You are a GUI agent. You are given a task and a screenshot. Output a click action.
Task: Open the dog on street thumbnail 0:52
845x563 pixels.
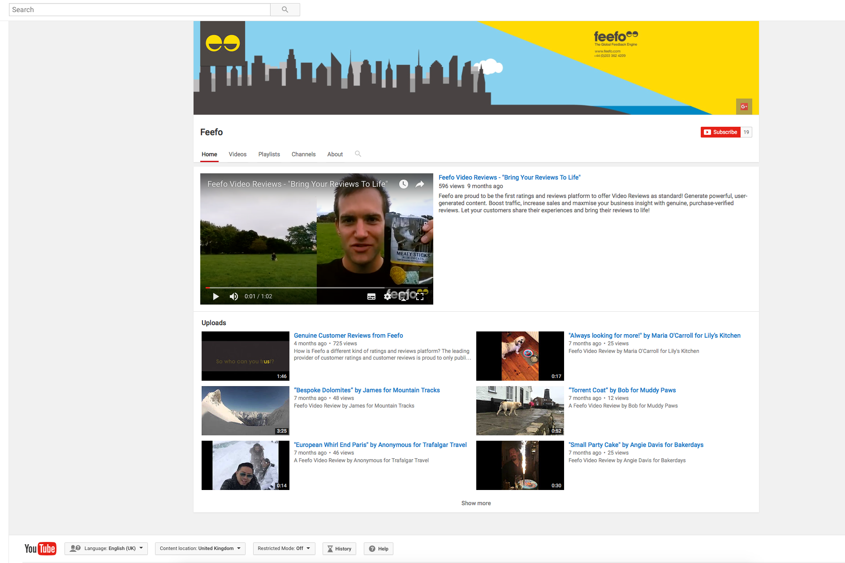(520, 411)
